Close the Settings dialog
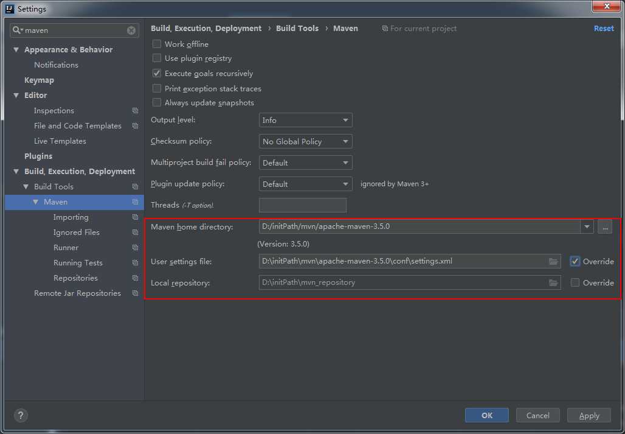This screenshot has width=625, height=434. (606, 6)
